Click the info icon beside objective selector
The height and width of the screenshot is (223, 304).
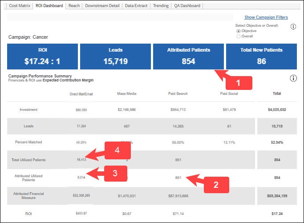click(x=293, y=27)
